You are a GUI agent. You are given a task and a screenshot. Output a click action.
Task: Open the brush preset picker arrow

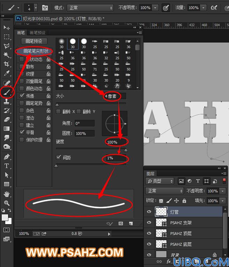36,8
